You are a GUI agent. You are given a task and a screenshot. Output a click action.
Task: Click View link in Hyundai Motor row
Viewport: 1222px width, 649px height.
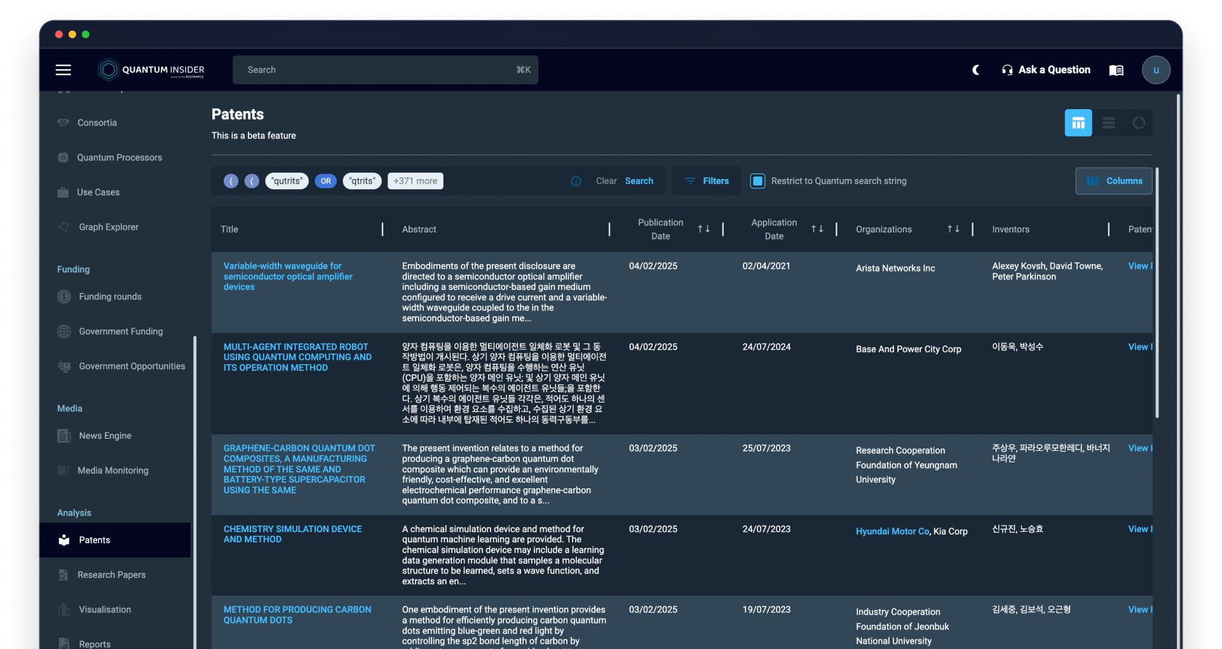1140,529
